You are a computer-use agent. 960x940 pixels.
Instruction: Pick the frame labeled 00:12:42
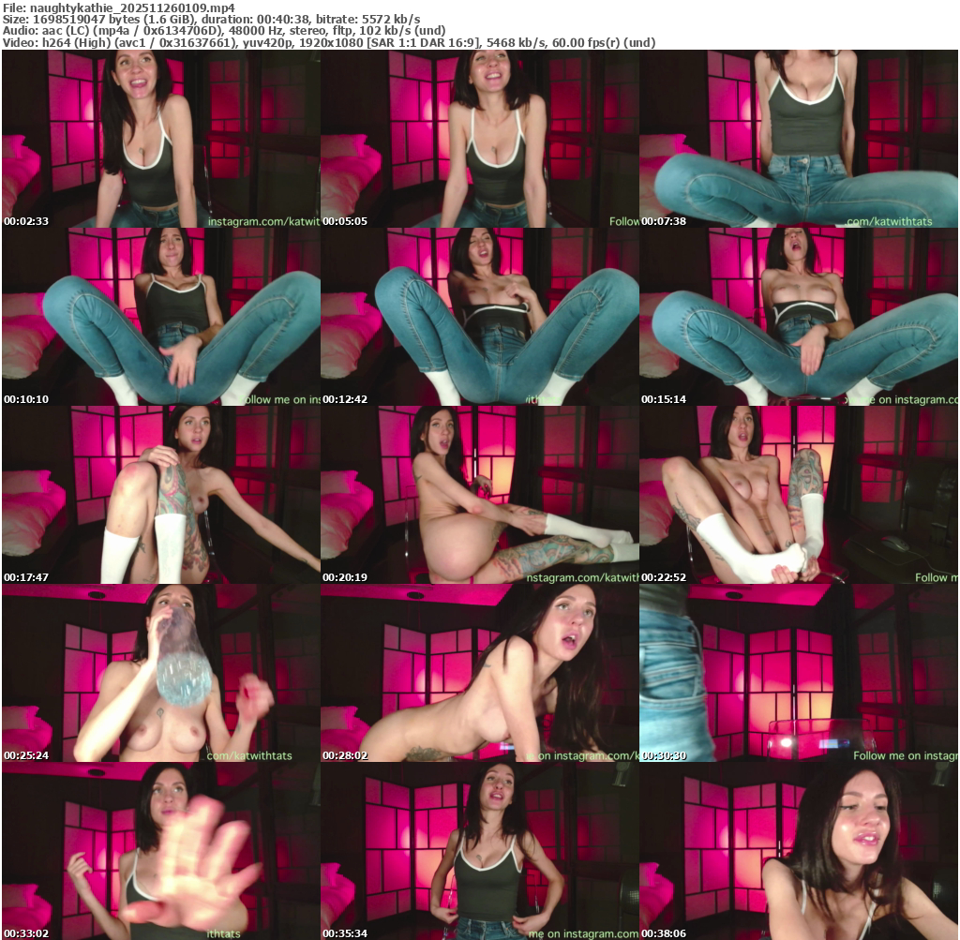[x=480, y=317]
